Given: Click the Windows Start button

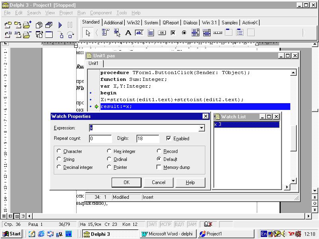Looking at the screenshot, I should (x=12, y=234).
